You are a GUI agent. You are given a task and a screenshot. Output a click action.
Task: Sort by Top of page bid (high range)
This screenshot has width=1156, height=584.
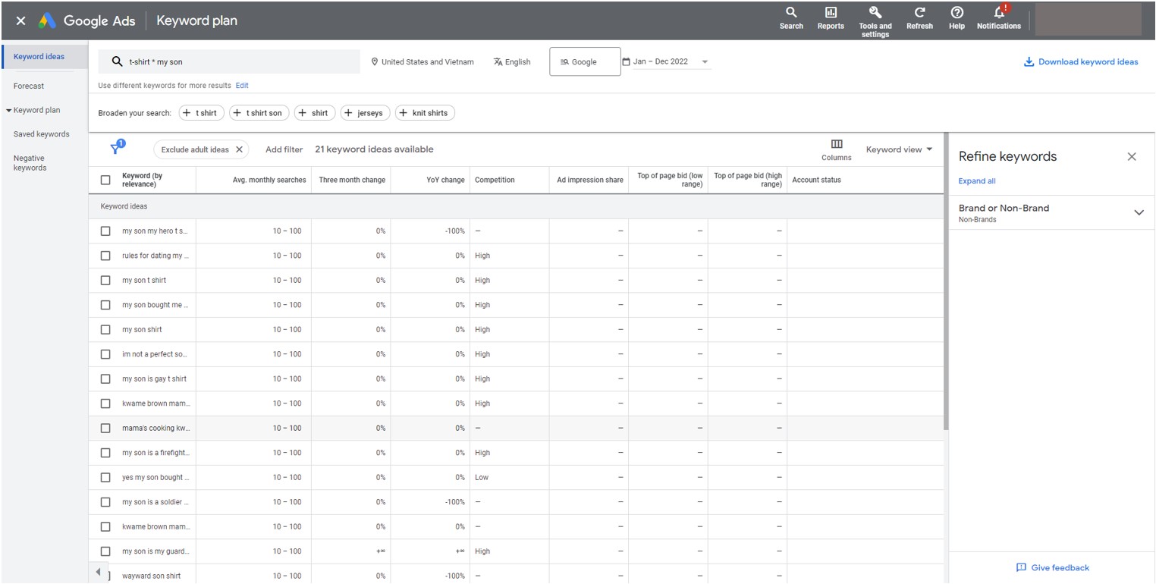748,180
